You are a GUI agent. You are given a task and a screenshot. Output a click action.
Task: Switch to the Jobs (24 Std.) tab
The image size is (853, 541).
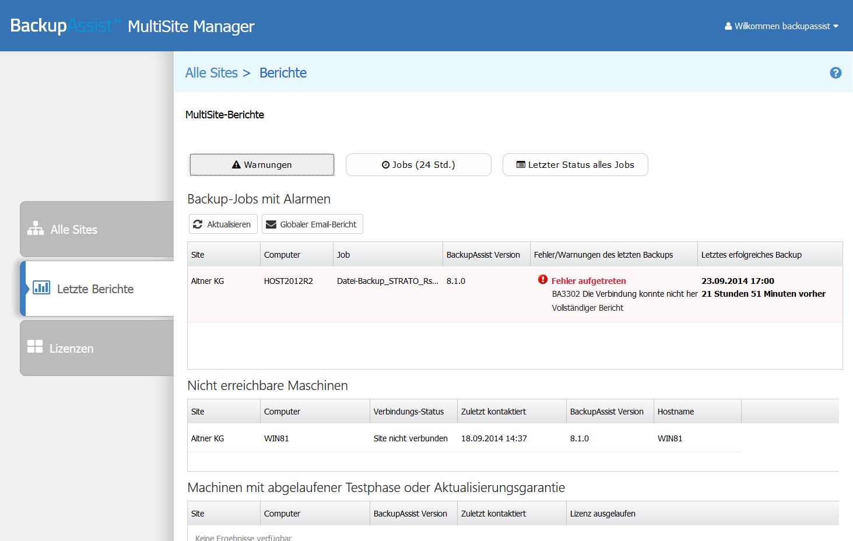[x=419, y=165]
